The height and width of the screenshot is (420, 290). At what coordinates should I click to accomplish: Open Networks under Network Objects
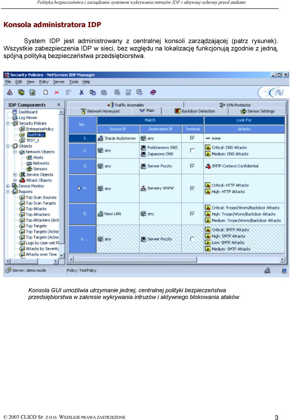41,163
